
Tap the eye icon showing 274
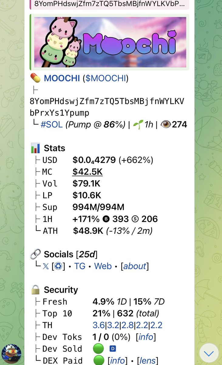(x=166, y=124)
